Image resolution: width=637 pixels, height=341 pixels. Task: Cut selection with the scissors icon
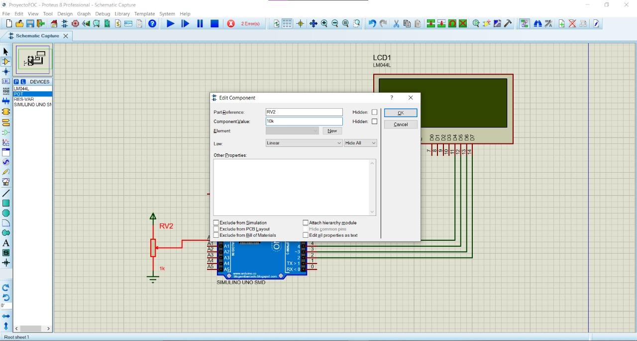(x=396, y=23)
